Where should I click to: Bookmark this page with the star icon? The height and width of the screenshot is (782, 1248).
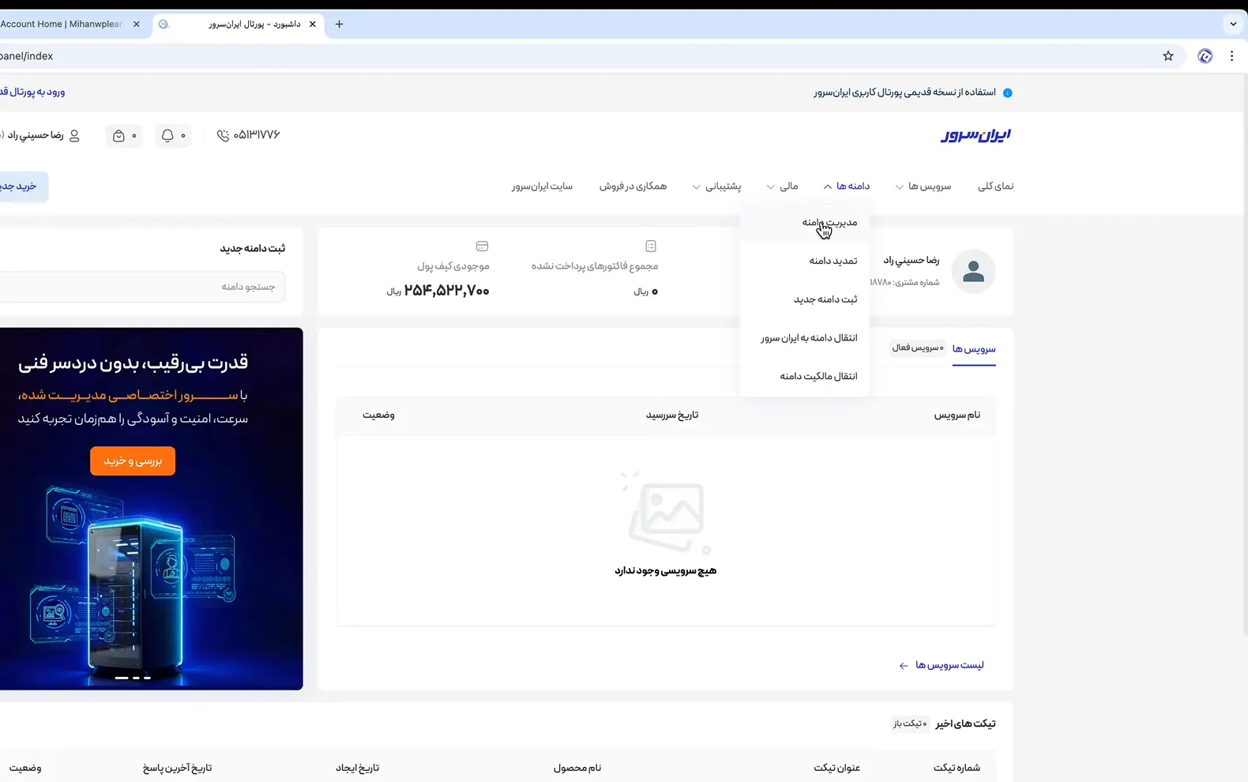pyautogui.click(x=1168, y=56)
